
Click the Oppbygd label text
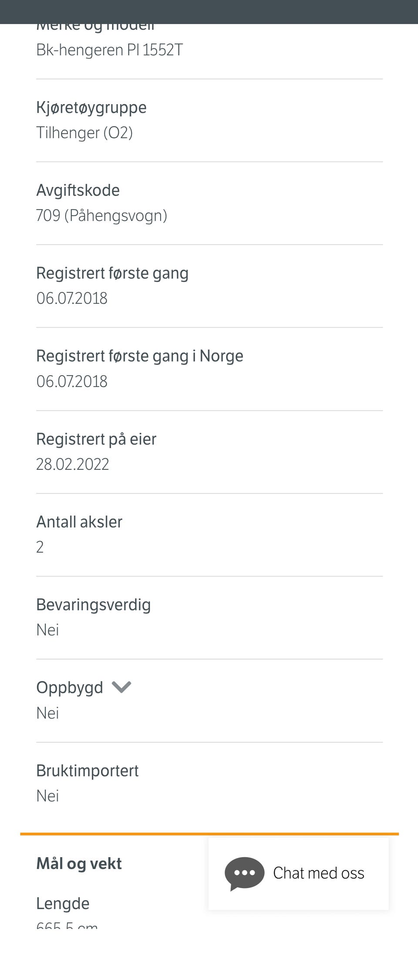70,688
